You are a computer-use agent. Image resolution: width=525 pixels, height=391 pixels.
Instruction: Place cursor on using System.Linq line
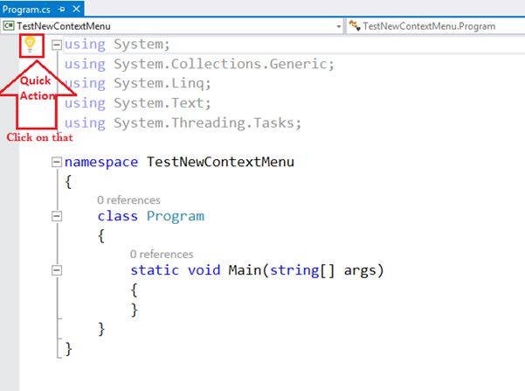[137, 83]
